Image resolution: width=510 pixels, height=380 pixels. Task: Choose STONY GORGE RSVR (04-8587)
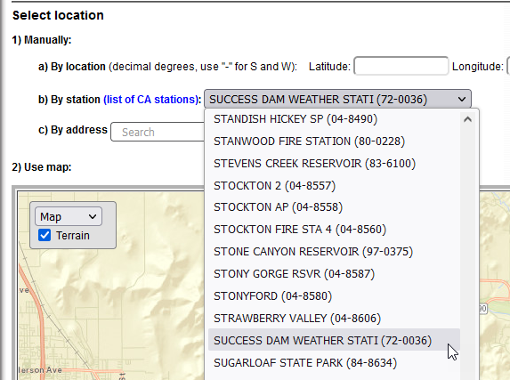334,274
